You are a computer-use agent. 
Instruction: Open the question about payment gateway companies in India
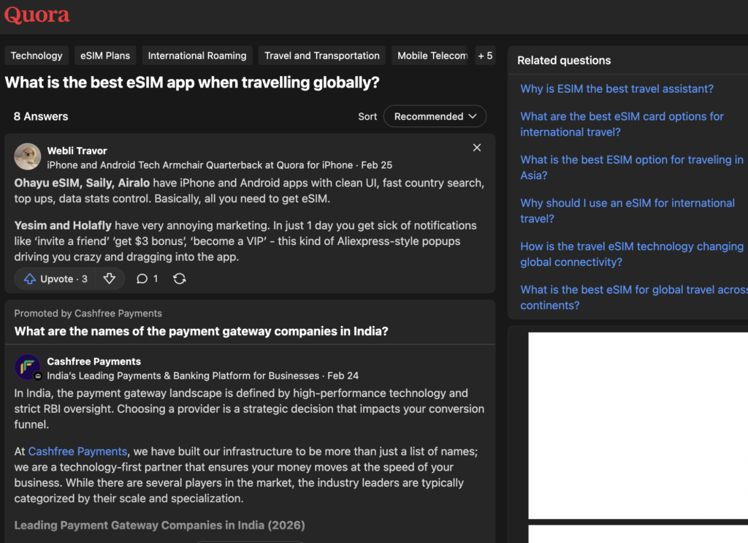[202, 331]
